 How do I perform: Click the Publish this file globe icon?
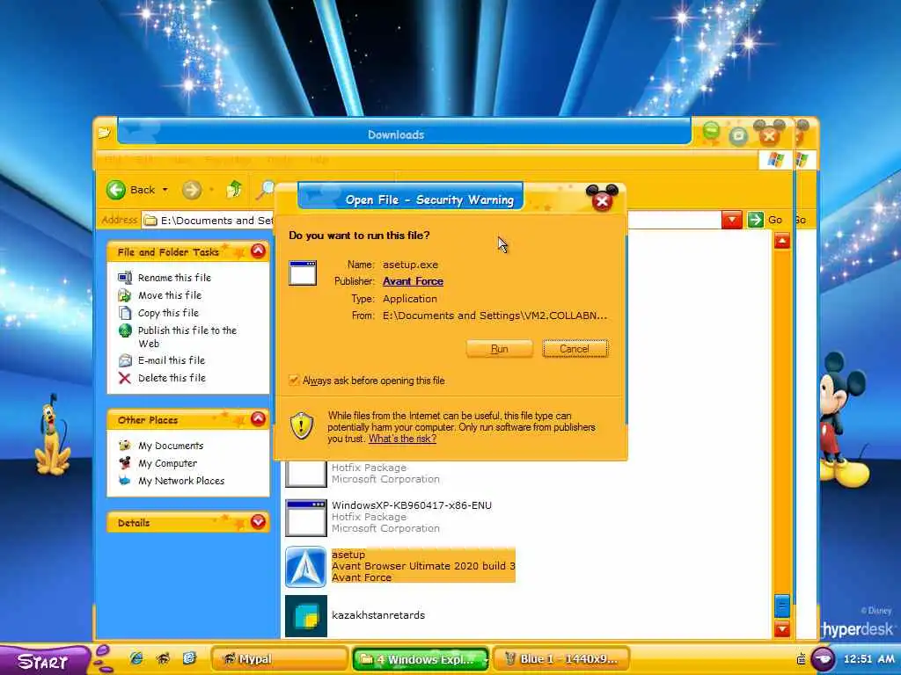(x=125, y=330)
